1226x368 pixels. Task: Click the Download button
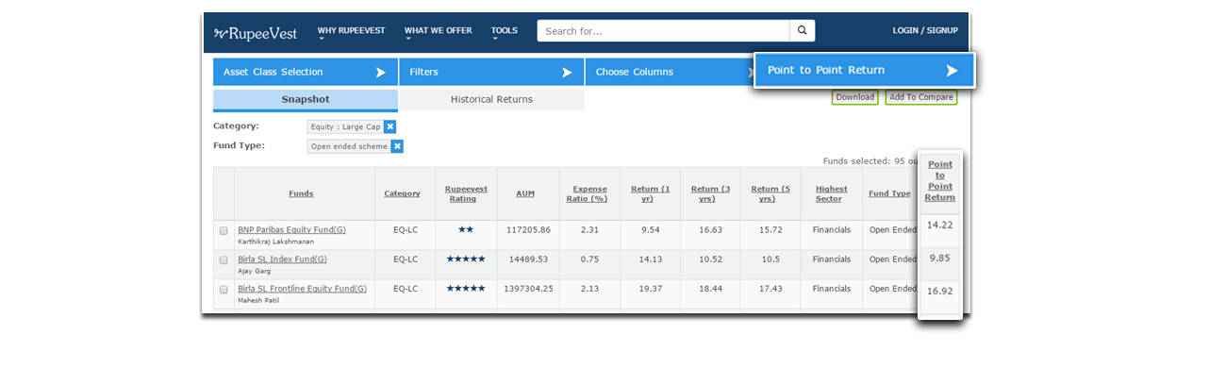click(854, 97)
